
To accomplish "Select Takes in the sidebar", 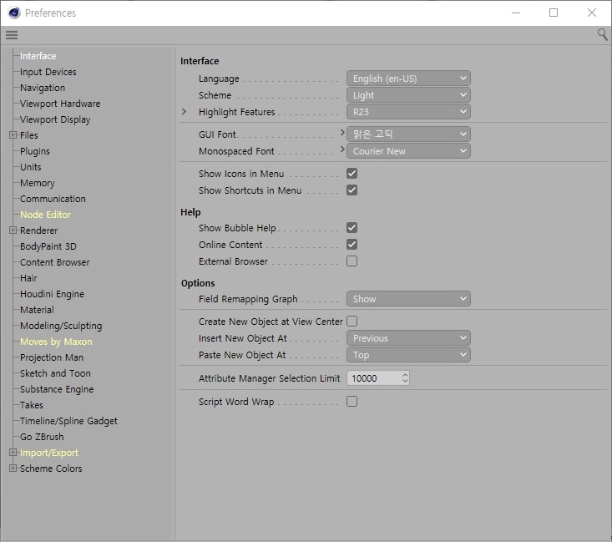I will click(x=31, y=405).
